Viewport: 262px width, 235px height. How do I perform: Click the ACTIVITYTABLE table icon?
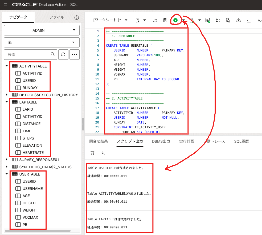point(15,66)
